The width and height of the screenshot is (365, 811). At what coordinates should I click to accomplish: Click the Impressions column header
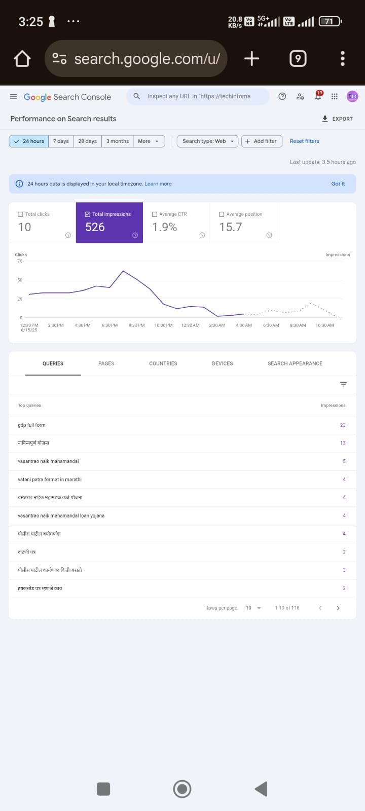tap(333, 405)
